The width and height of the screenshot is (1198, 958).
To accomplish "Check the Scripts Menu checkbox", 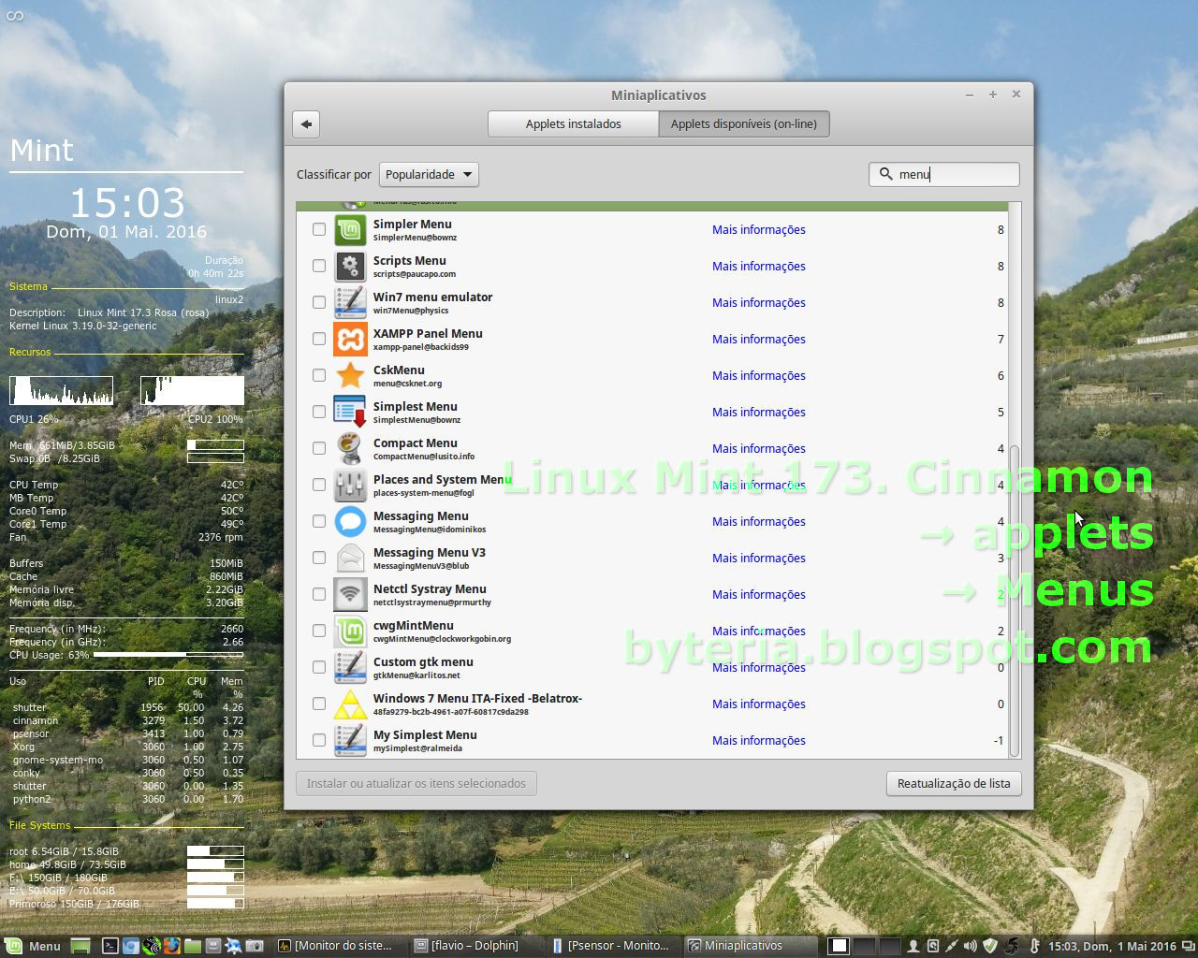I will click(x=319, y=266).
